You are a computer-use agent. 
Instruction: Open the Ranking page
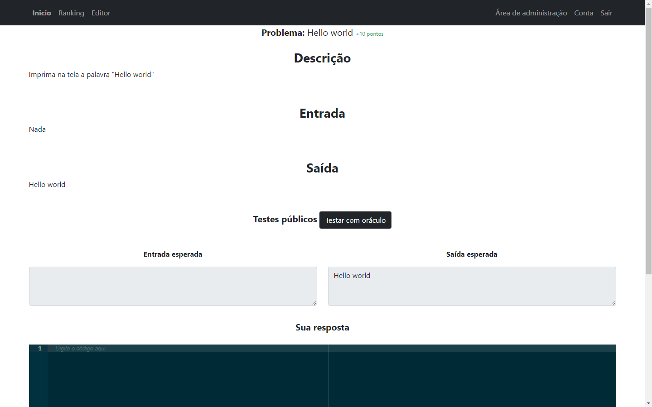coord(71,13)
